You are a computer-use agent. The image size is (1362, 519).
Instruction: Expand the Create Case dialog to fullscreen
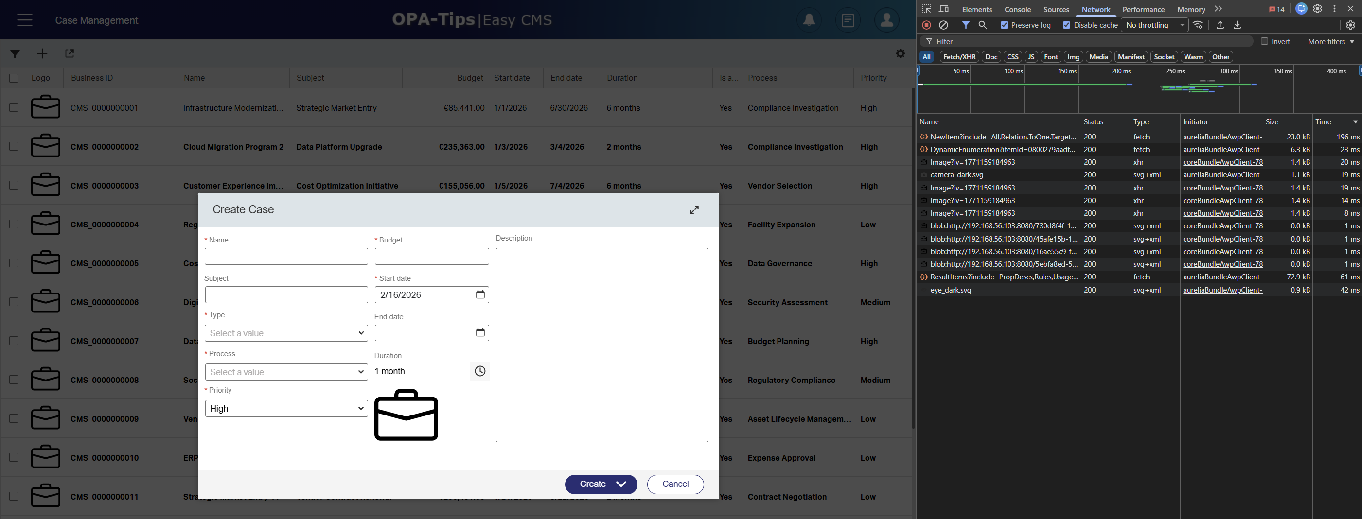(x=694, y=210)
